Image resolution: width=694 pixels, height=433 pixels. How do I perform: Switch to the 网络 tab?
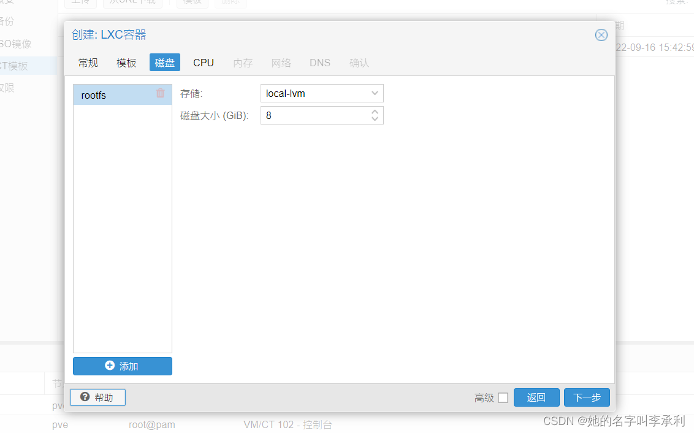tap(281, 62)
